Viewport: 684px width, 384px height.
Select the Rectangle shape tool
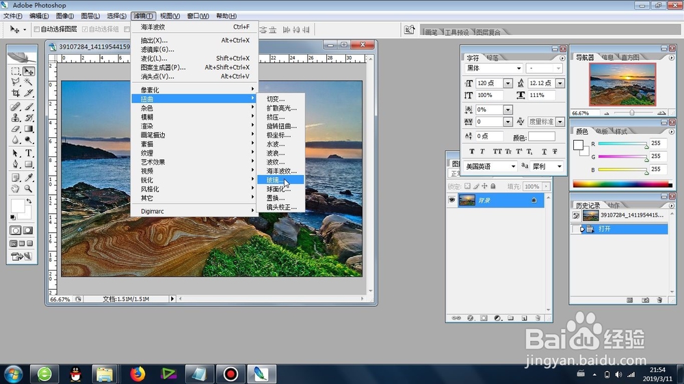[x=29, y=164]
